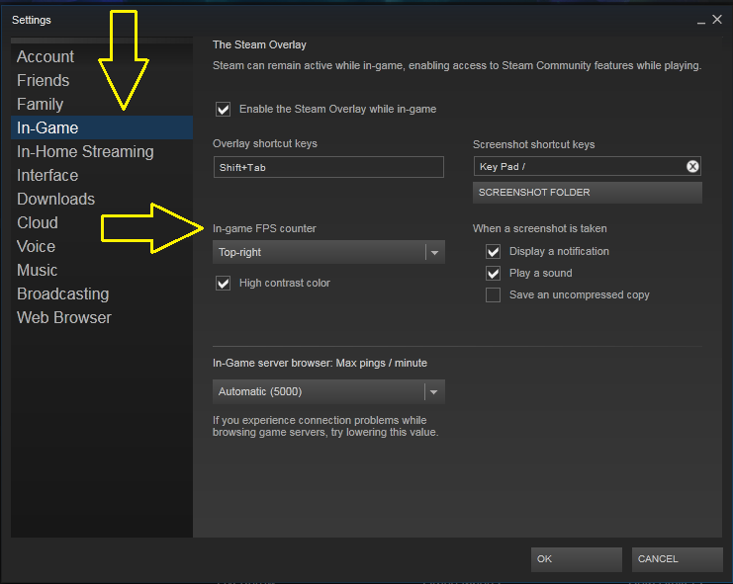Close the Settings window
Screen dimensions: 733x584
coord(717,19)
